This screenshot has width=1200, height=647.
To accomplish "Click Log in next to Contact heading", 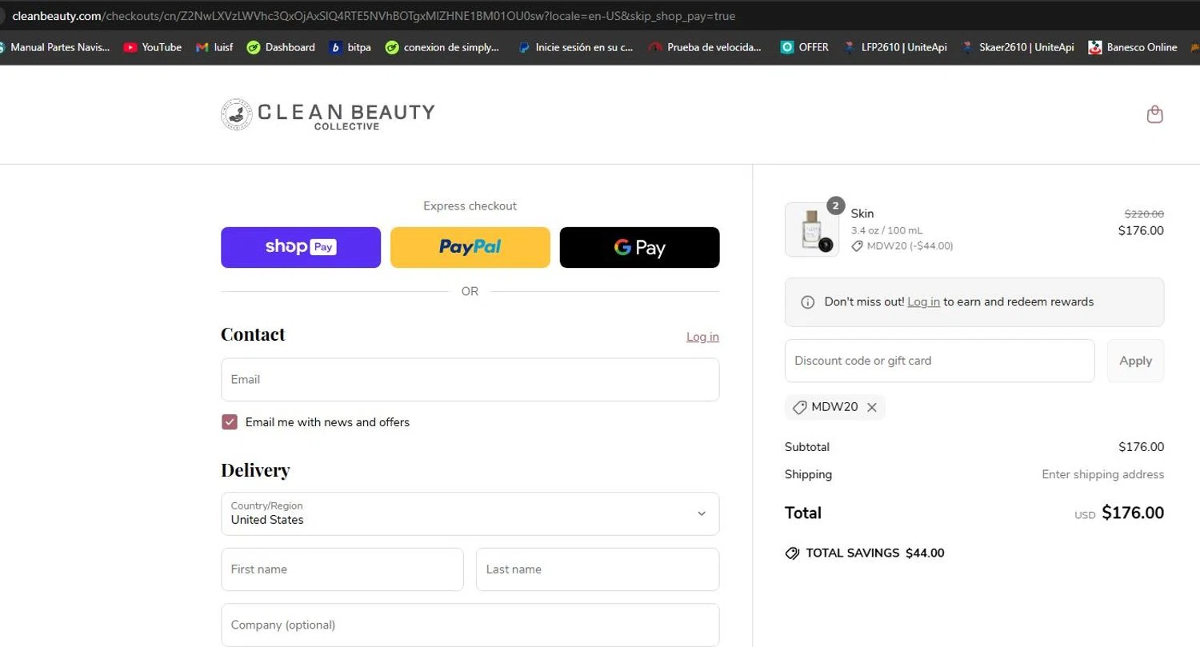I will [x=702, y=337].
